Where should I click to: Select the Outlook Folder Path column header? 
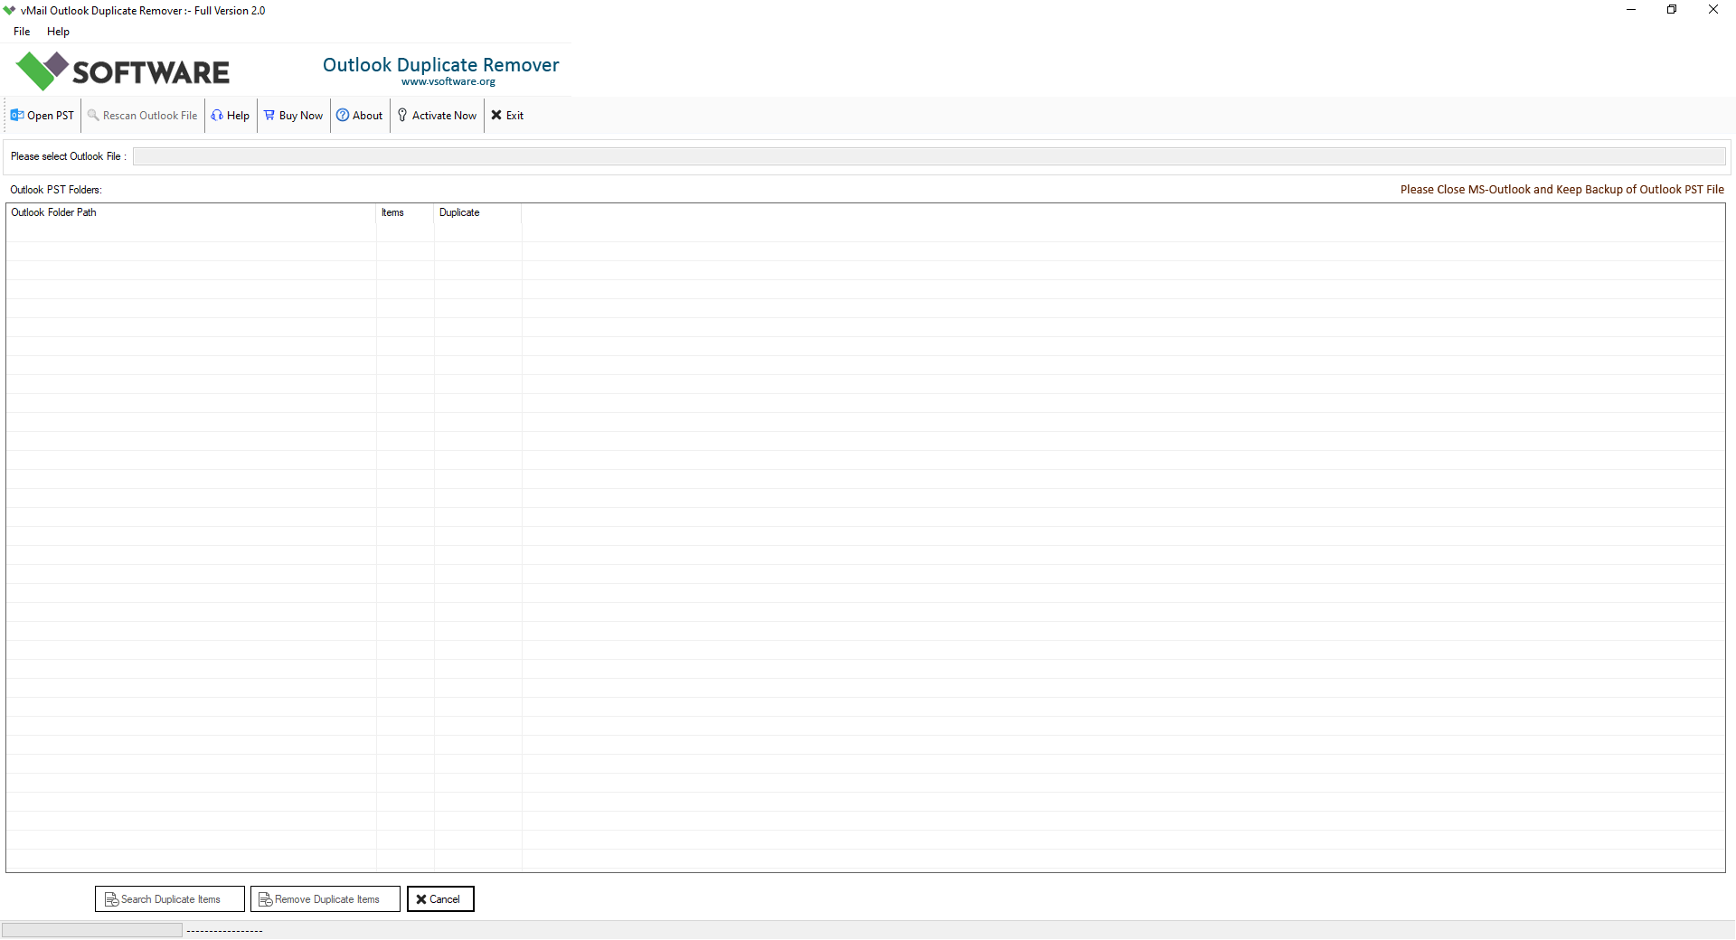click(191, 212)
